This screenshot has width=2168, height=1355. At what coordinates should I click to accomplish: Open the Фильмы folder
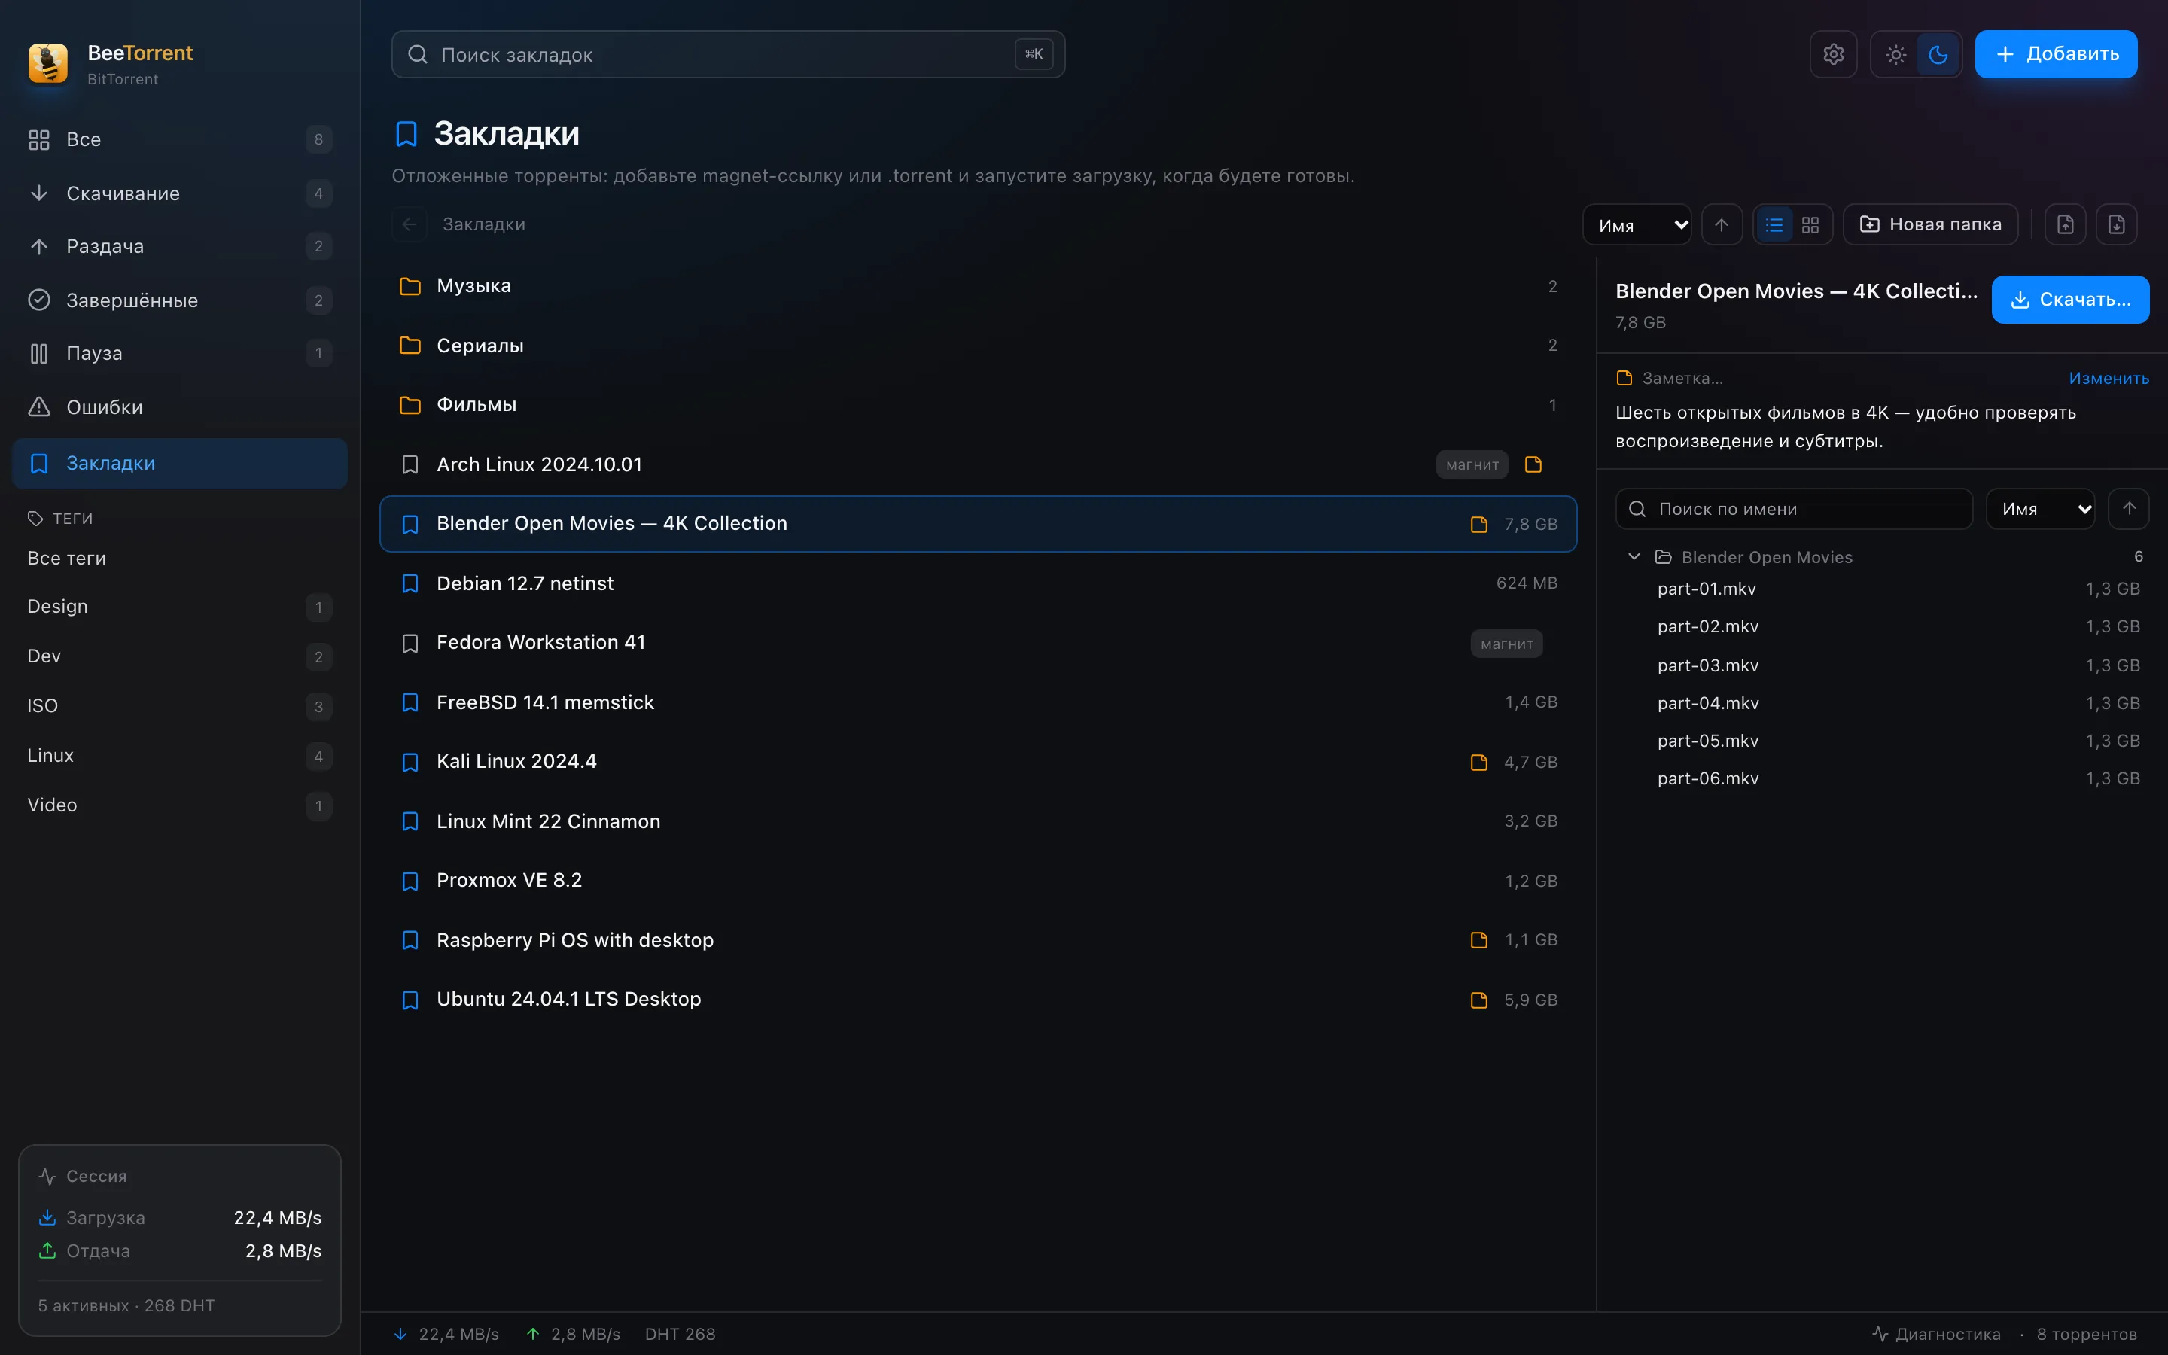pyautogui.click(x=977, y=405)
